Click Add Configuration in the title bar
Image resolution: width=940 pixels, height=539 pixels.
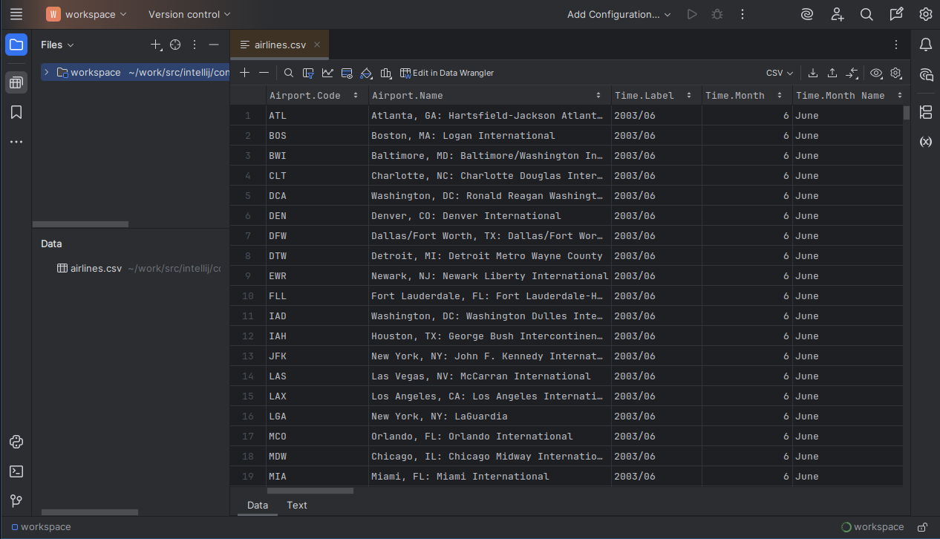tap(613, 13)
